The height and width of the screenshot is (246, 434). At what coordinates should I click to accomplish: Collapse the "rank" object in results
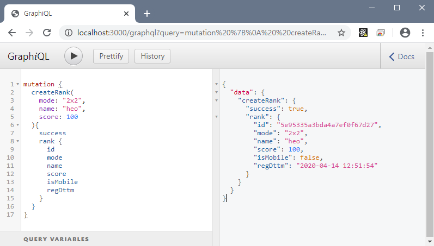point(216,117)
